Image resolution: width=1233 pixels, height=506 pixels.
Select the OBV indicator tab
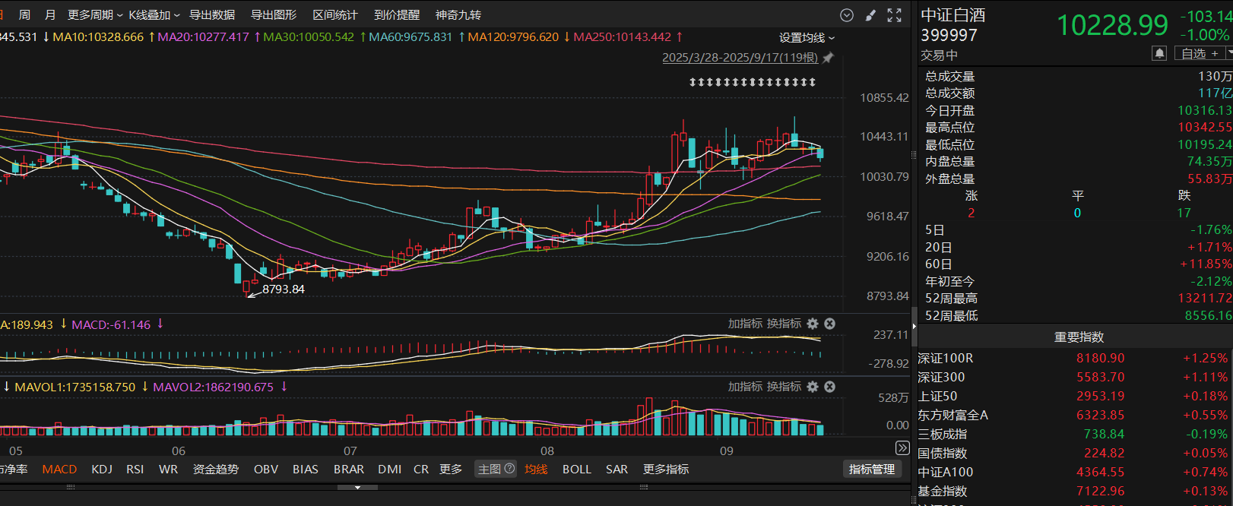click(266, 470)
